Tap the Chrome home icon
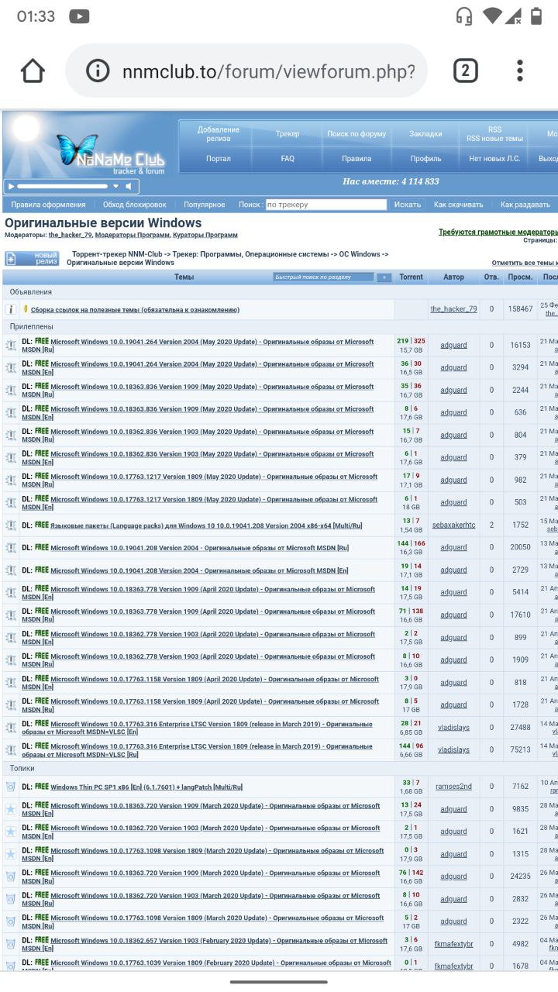 pos(33,71)
